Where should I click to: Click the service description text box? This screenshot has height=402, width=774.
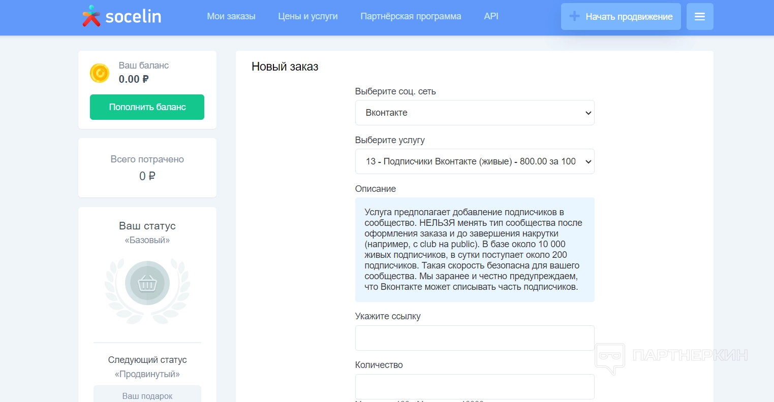pyautogui.click(x=475, y=250)
